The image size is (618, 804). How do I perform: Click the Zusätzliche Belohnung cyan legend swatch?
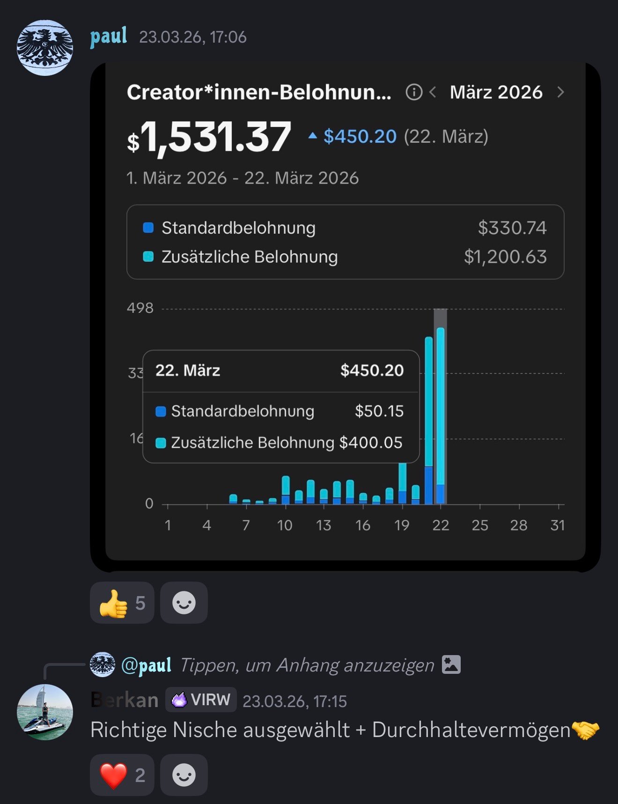(148, 257)
